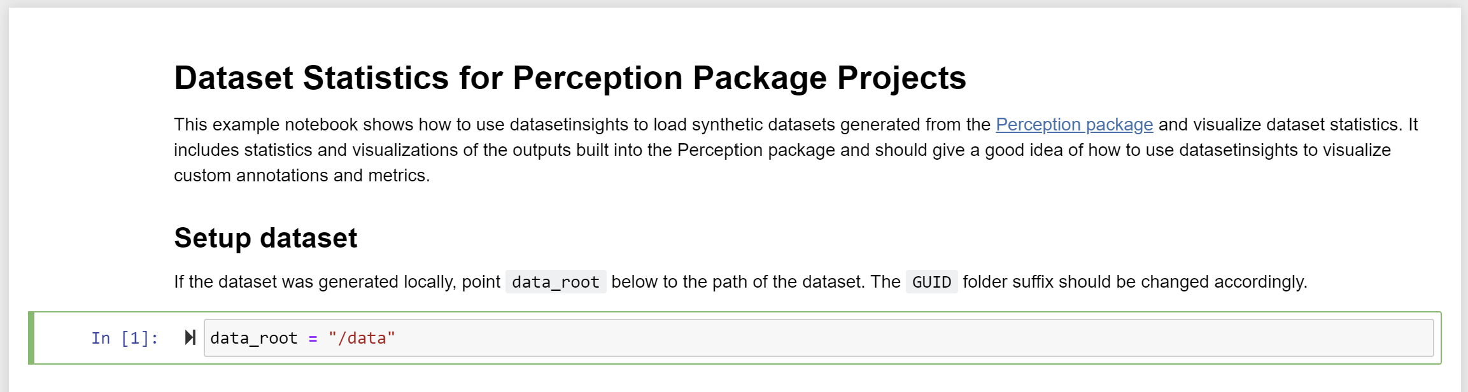Click the inline GUID code label
1468x392 pixels.
(931, 282)
